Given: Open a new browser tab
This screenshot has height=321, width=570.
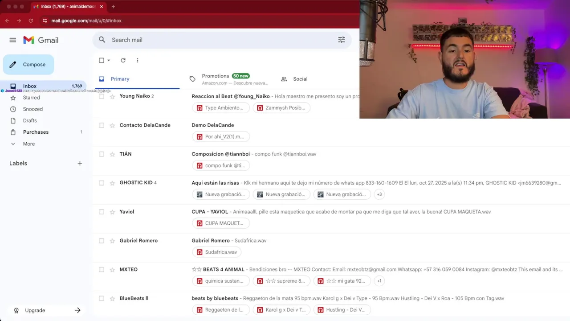Looking at the screenshot, I should pyautogui.click(x=113, y=7).
